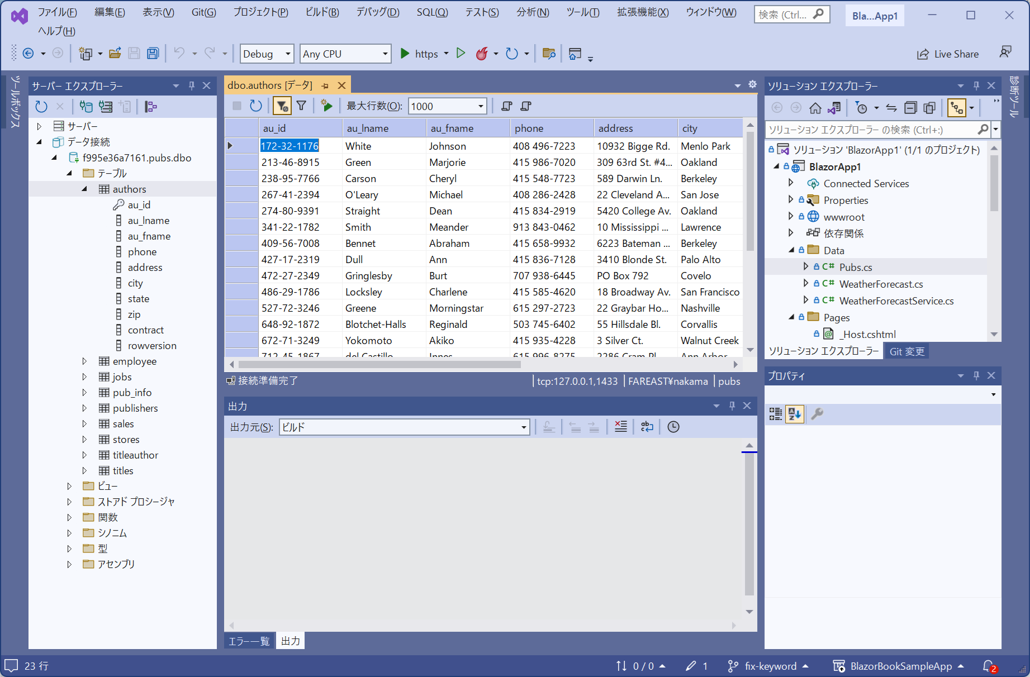1030x677 pixels.
Task: Click the top search box
Action: coord(792,15)
